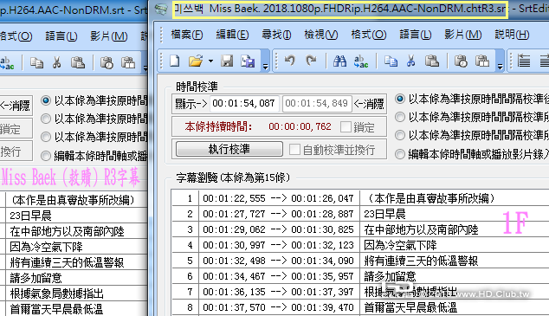Open 格式(O) menu in front window

tap(368, 35)
